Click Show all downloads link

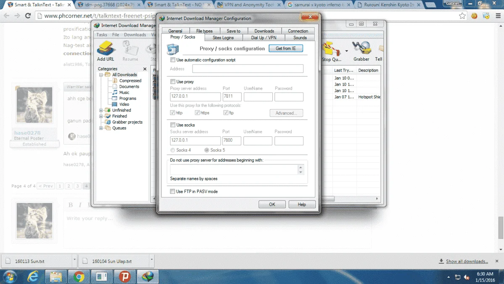[467, 261]
